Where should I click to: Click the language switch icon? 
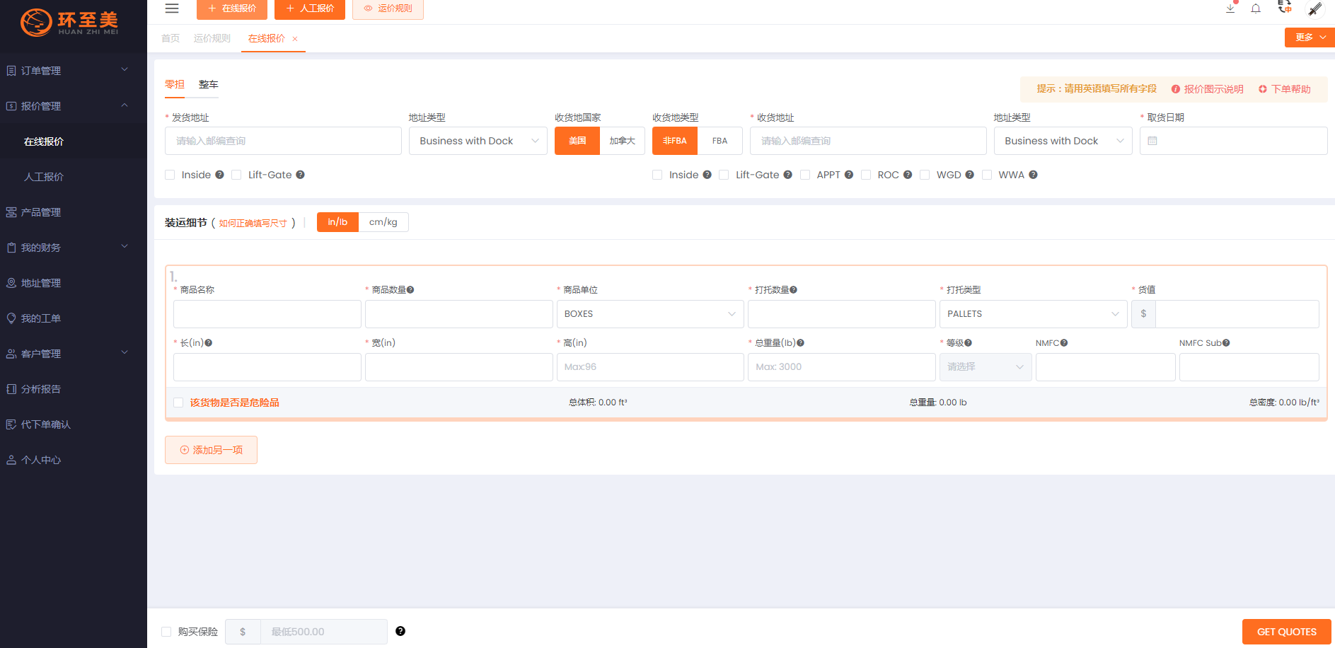click(1285, 8)
